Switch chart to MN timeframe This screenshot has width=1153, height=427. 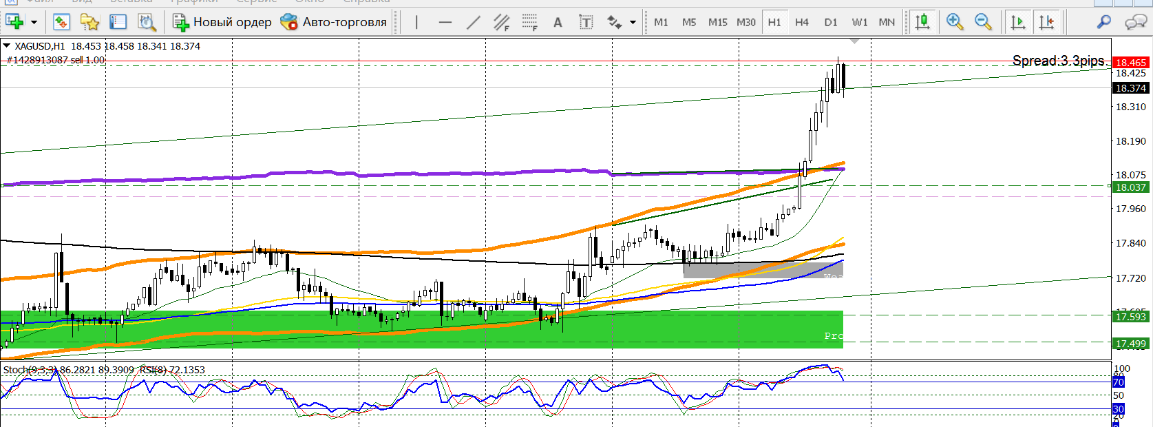[887, 22]
